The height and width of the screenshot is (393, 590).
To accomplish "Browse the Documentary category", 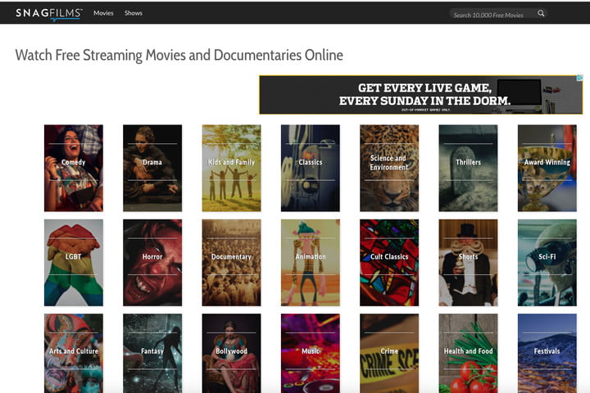I will (x=231, y=263).
